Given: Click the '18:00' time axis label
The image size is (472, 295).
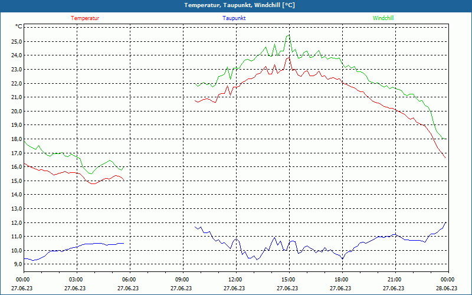Looking at the screenshot, I should pyautogui.click(x=341, y=280).
